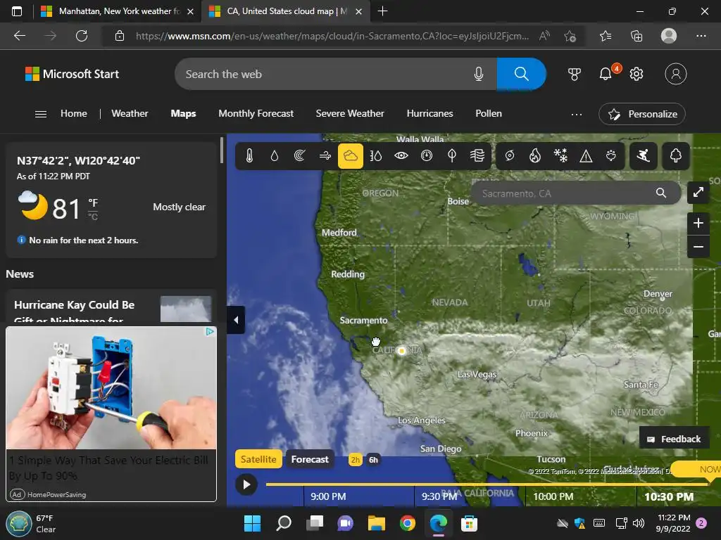Select the Wind map layer icon
This screenshot has width=721, height=540.
(x=325, y=156)
